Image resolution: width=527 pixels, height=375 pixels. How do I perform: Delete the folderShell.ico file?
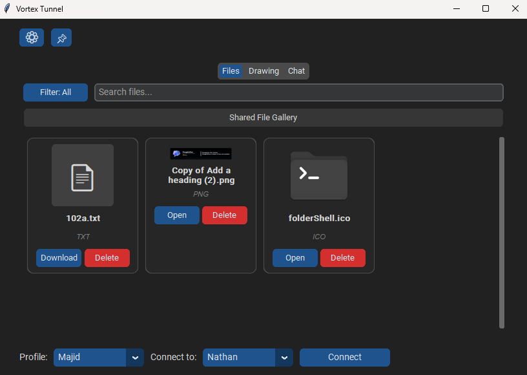343,258
